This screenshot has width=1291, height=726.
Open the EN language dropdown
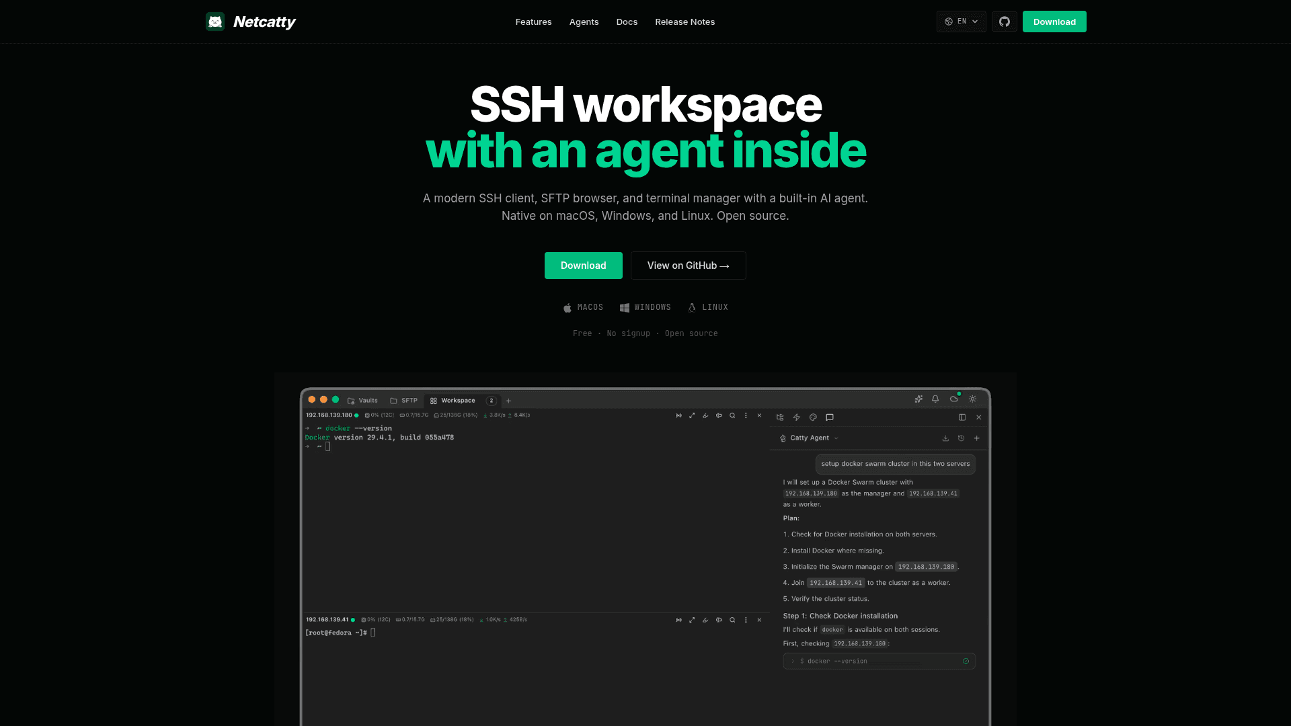962,22
